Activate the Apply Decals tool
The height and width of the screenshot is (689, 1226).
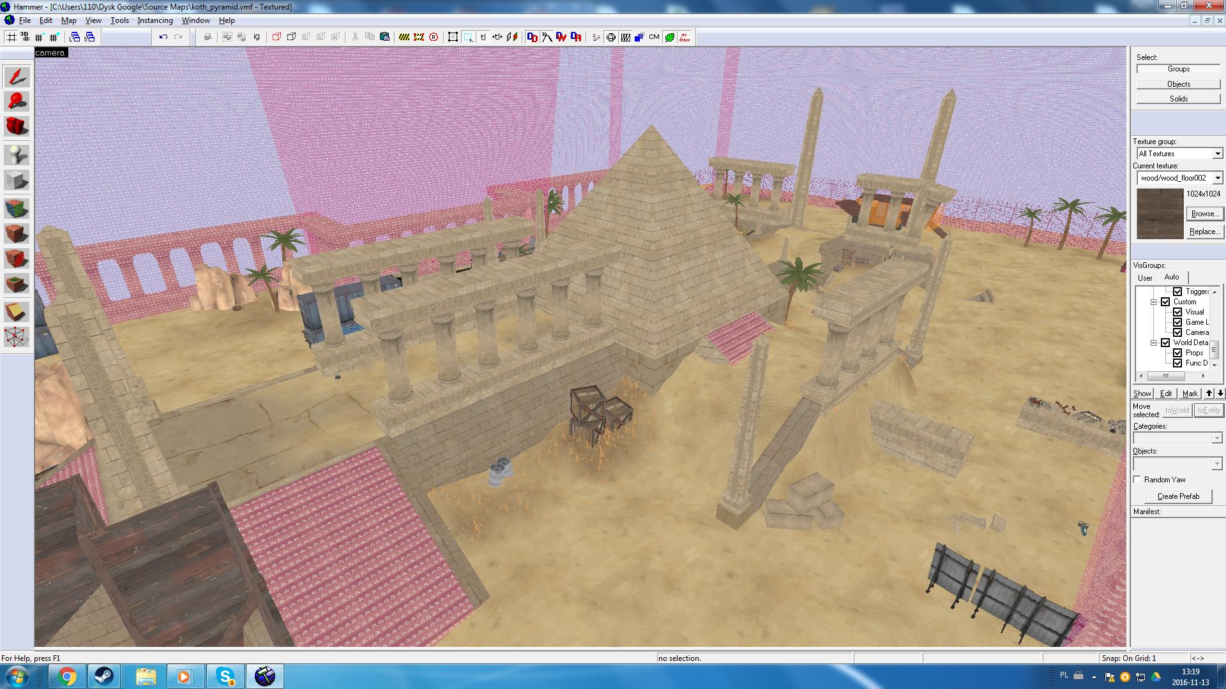coord(17,258)
